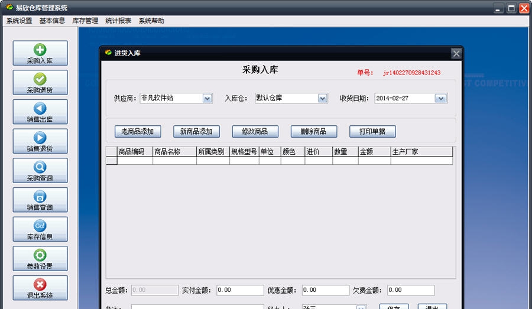Open 销售退货 from the sidebar
532x309 pixels.
coord(40,141)
